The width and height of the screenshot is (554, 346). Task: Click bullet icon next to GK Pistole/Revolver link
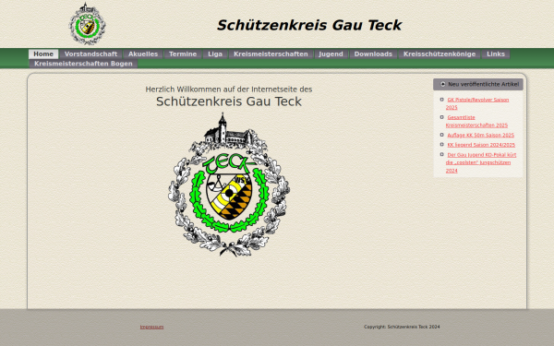[441, 100]
